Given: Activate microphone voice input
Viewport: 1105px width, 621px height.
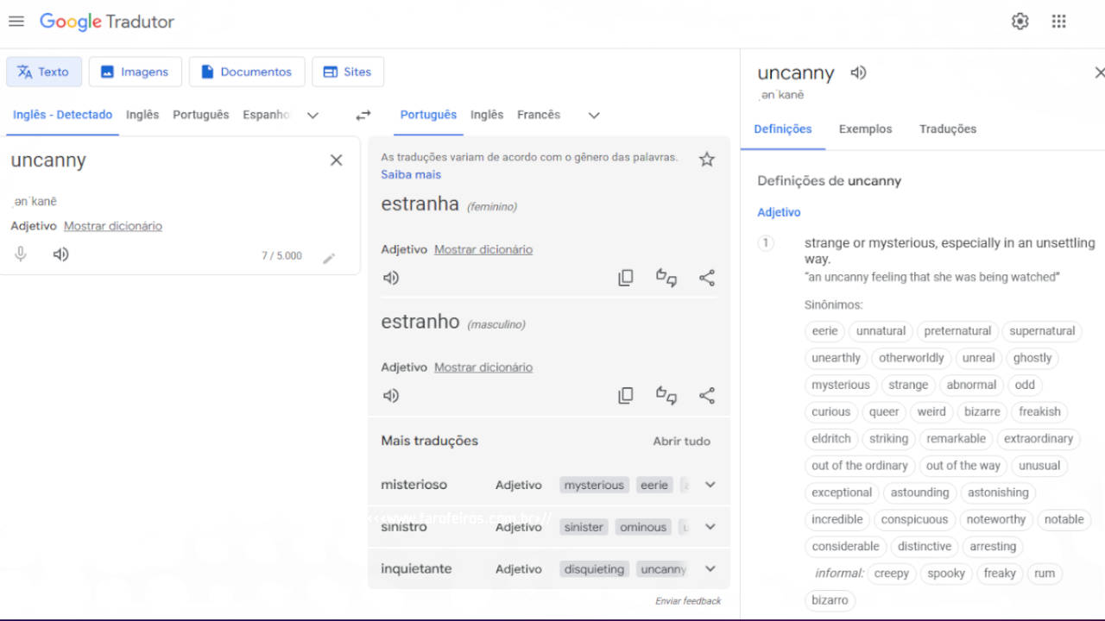Looking at the screenshot, I should pos(21,254).
